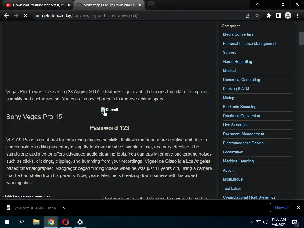Open the MultiLingual category
The width and height of the screenshot is (304, 228).
tap(233, 179)
